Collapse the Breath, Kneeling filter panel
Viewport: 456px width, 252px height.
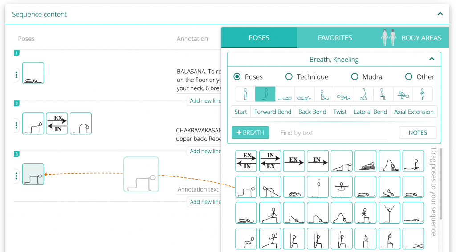pyautogui.click(x=431, y=59)
